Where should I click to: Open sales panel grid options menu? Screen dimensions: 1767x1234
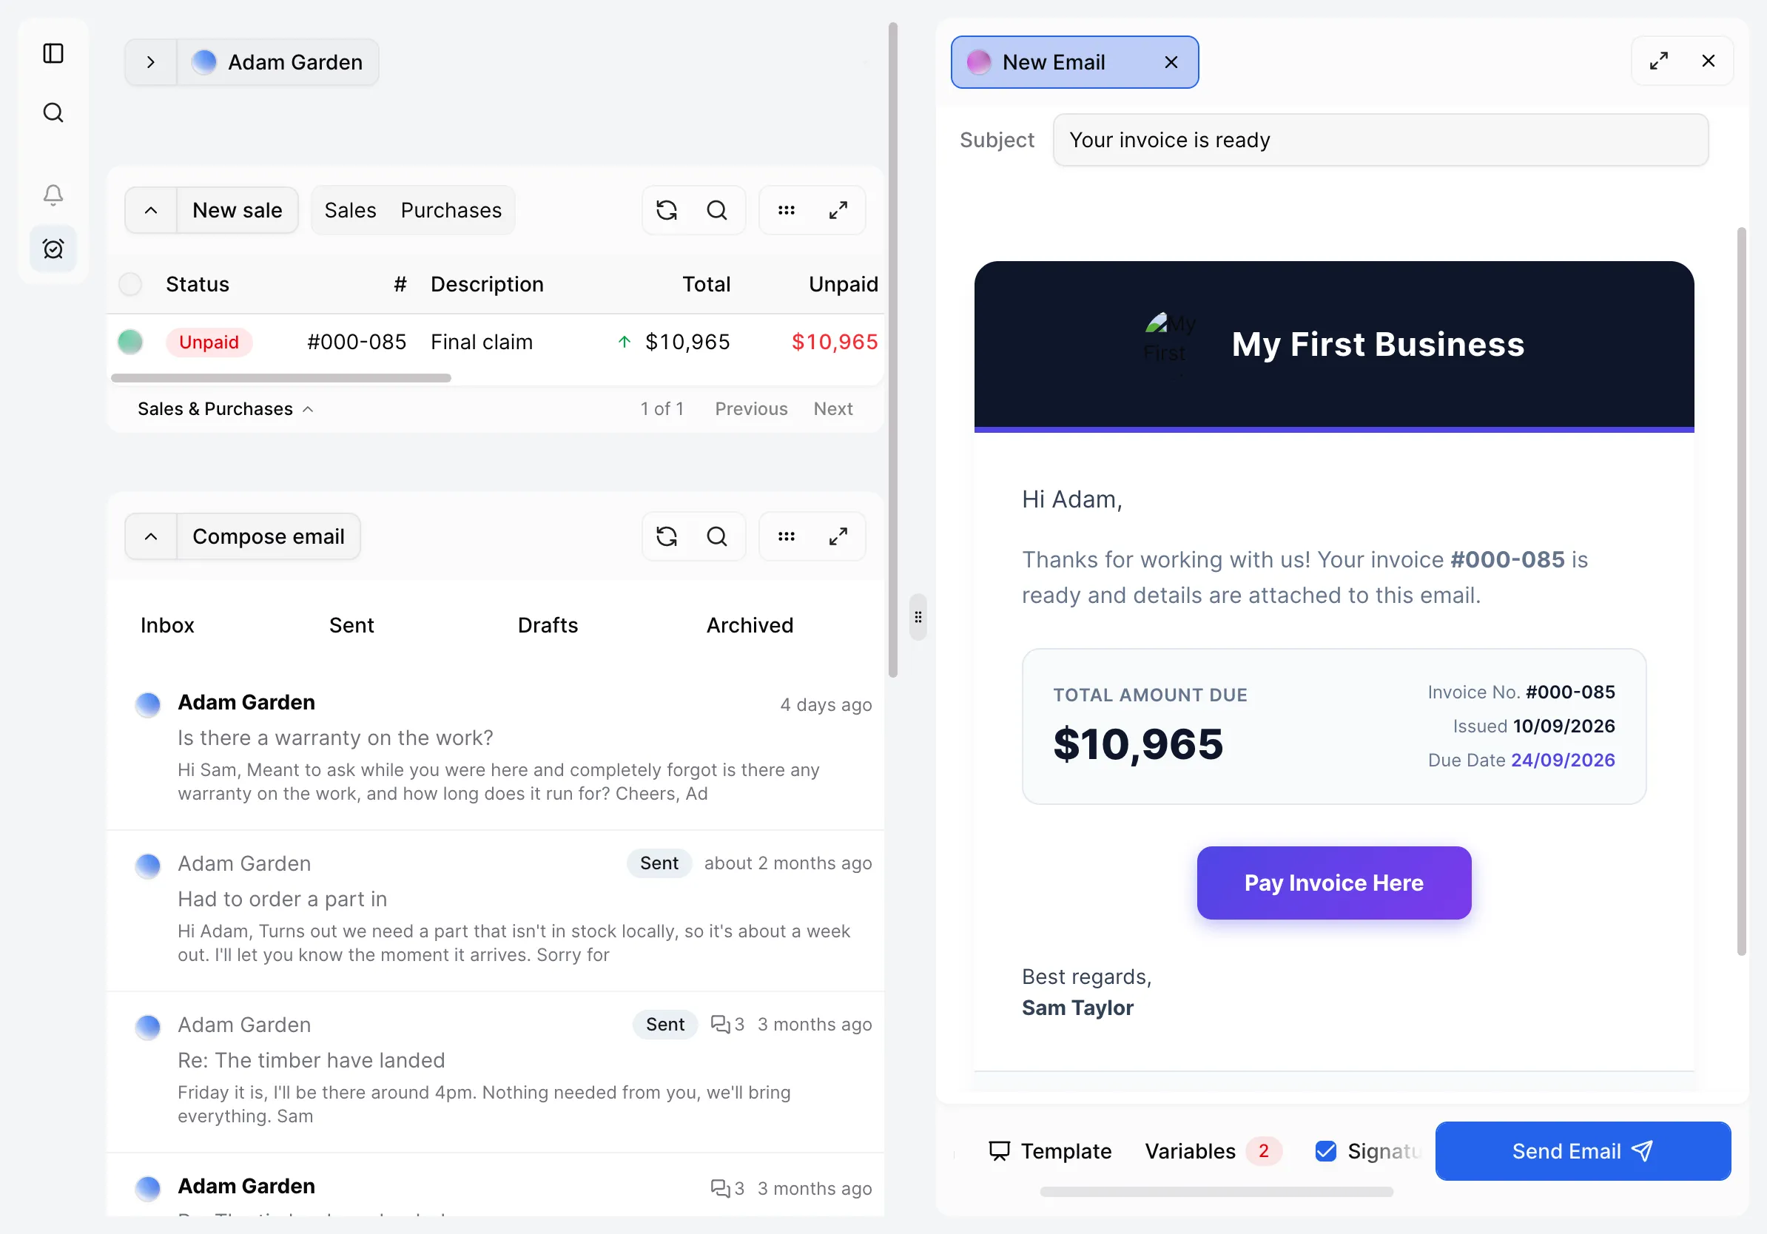point(786,210)
